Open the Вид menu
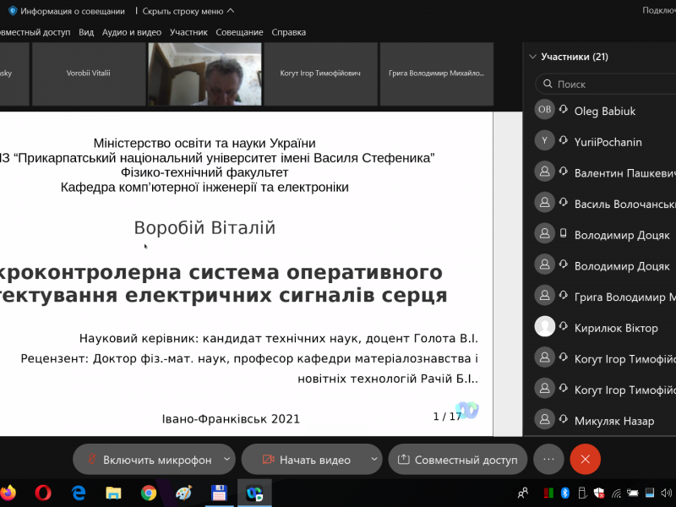Screen dimensions: 676x507 [86, 32]
